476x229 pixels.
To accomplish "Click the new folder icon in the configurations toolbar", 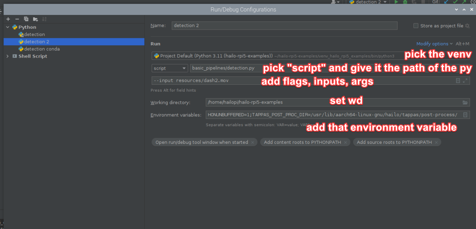I will coord(35,19).
